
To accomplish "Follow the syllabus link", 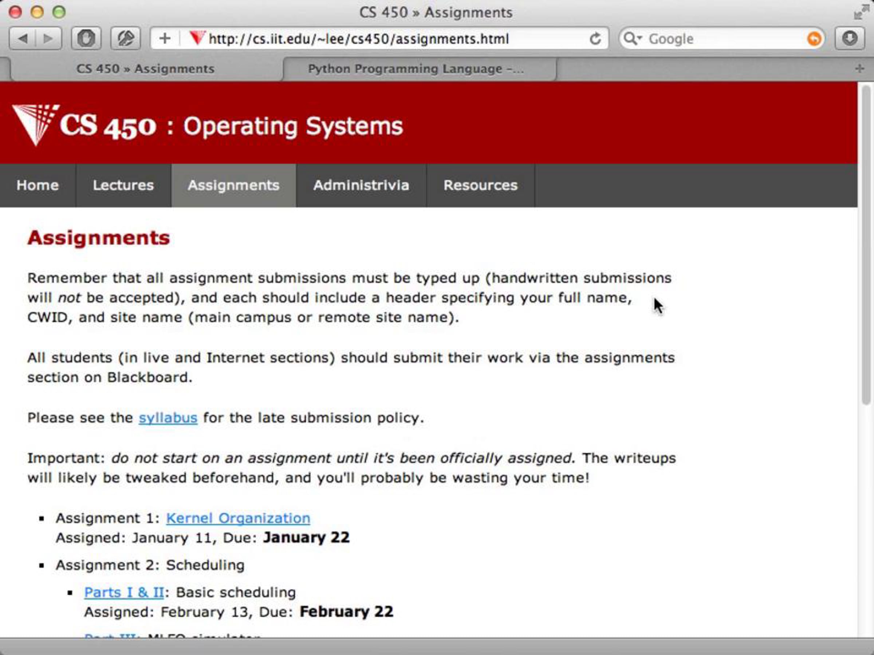I will (x=168, y=418).
